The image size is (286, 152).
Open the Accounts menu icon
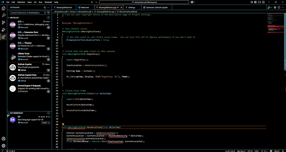pos(3,139)
